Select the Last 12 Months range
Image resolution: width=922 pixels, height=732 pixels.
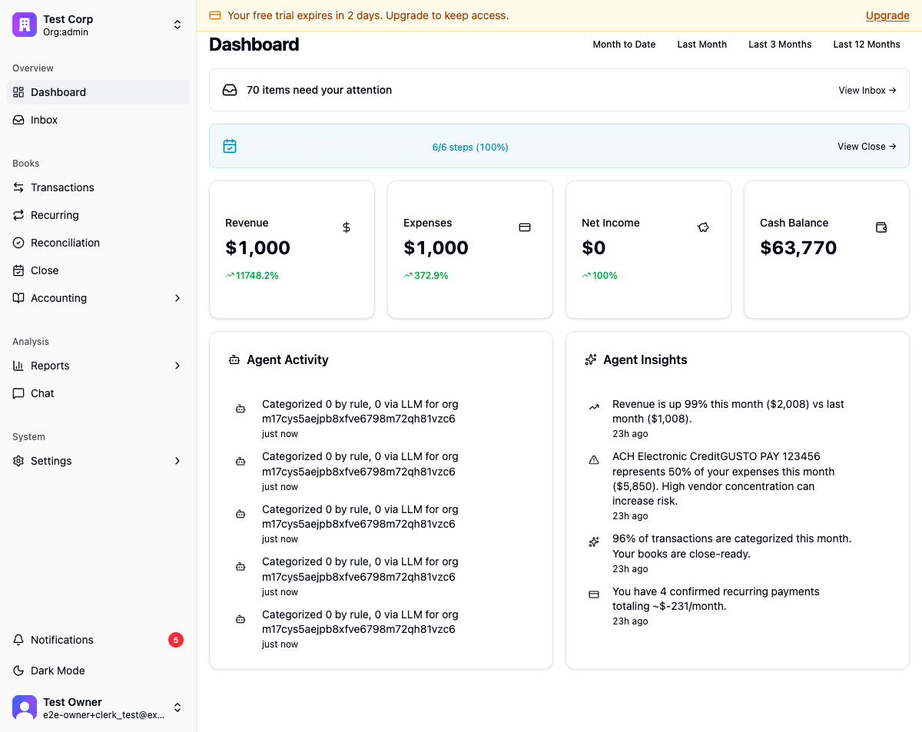tap(867, 45)
